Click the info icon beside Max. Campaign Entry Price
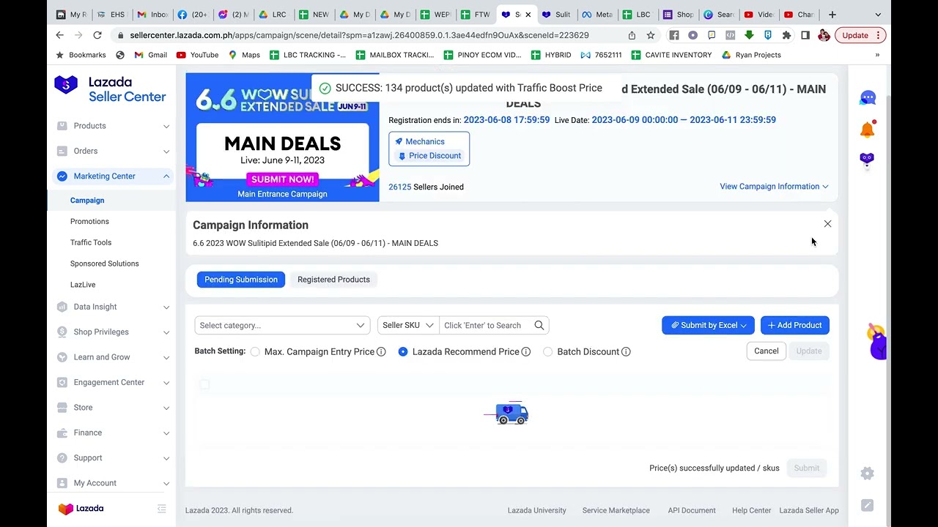The height and width of the screenshot is (527, 938). 381,352
